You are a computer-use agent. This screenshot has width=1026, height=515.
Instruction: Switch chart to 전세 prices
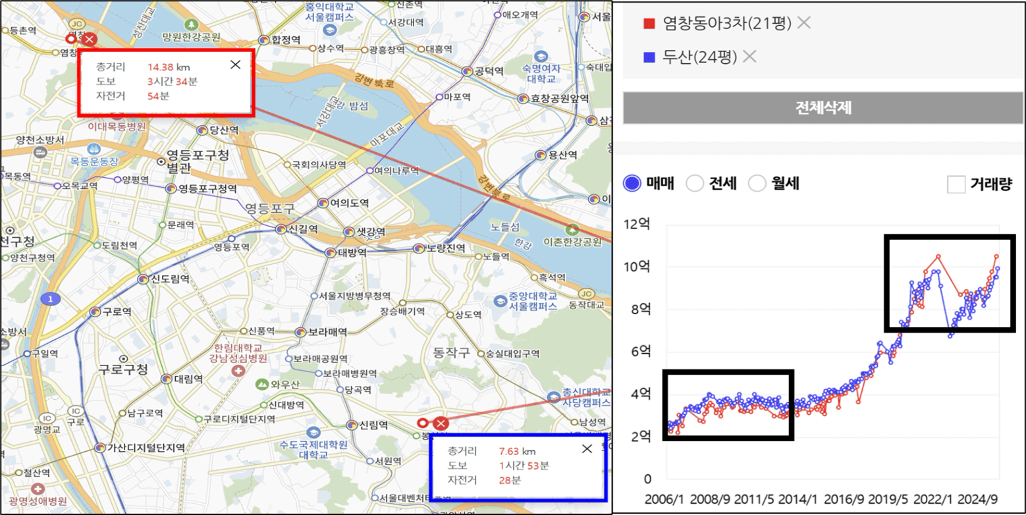(x=695, y=184)
